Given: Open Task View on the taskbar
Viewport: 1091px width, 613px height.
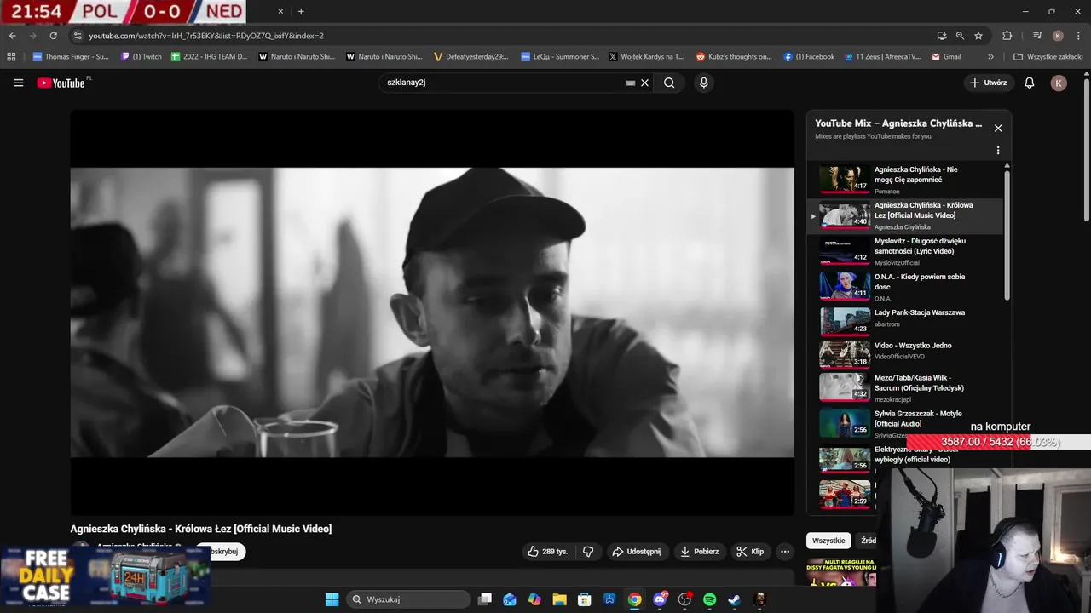Looking at the screenshot, I should [x=485, y=599].
